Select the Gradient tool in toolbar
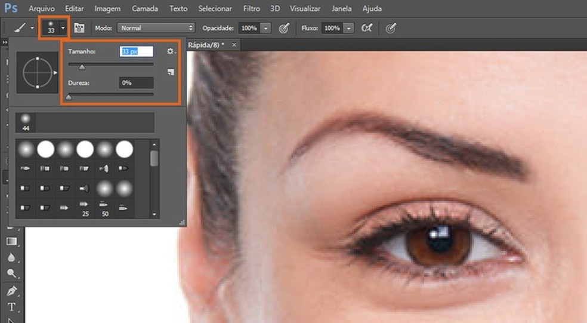Image resolution: width=587 pixels, height=323 pixels. pyautogui.click(x=11, y=241)
